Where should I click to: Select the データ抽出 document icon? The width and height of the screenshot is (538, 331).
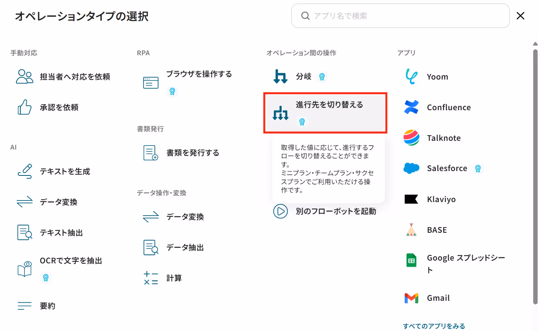151,247
